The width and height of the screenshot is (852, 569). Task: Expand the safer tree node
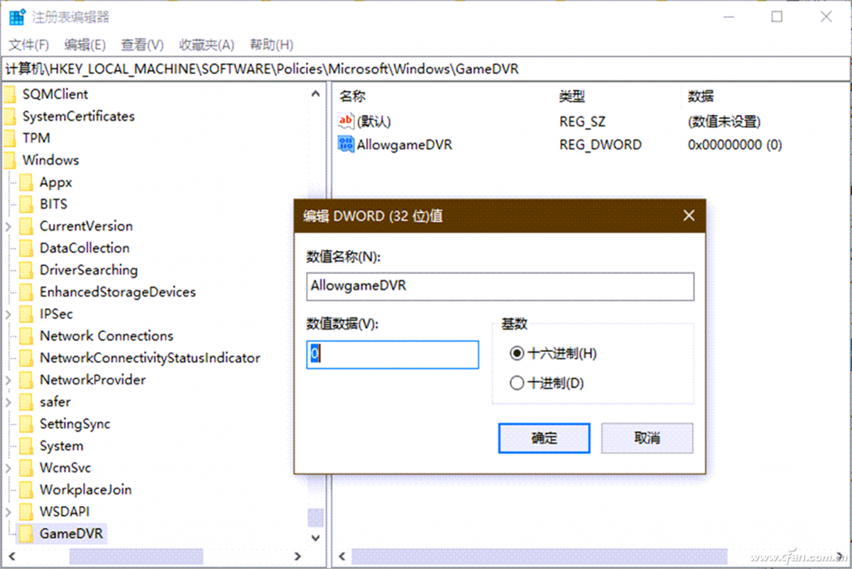coord(8,402)
